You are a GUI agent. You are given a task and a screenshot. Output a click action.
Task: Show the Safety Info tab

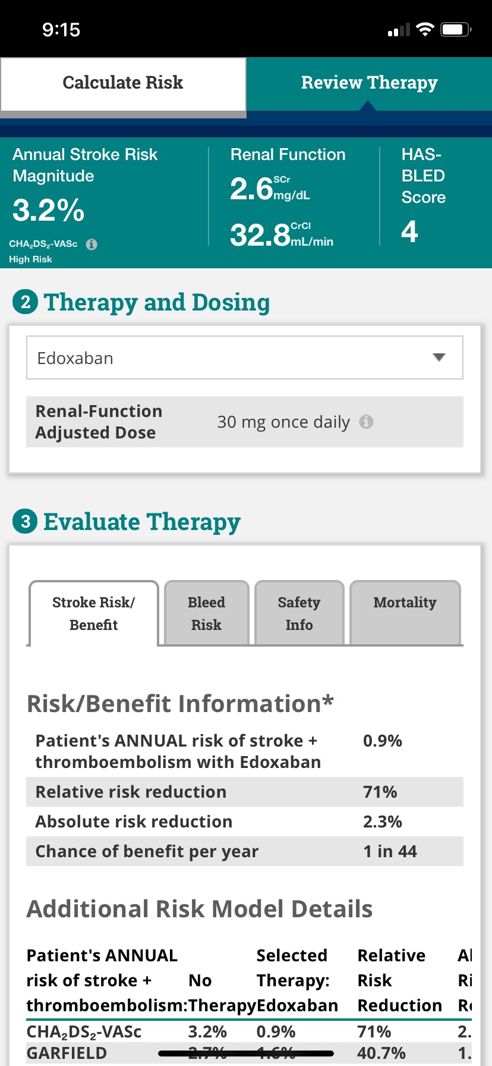(x=299, y=613)
